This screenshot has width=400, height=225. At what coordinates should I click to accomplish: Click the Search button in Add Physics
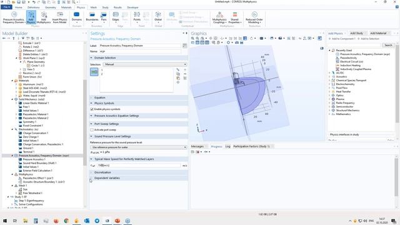388,45
